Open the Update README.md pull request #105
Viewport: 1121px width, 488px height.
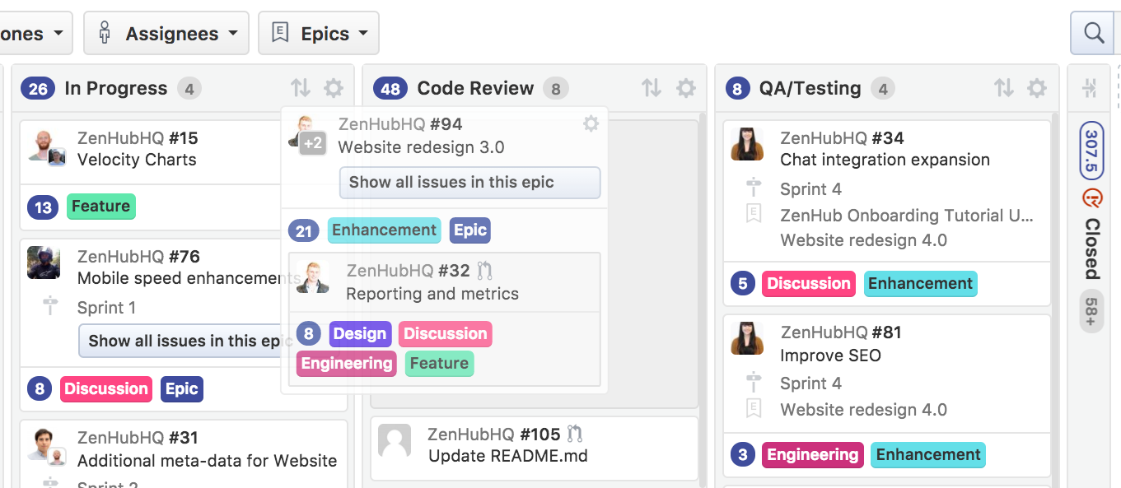507,455
